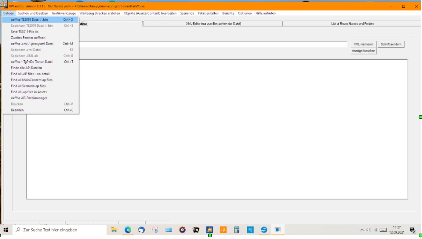Open File Explorer from the taskbar
The image size is (422, 239).
(114, 230)
